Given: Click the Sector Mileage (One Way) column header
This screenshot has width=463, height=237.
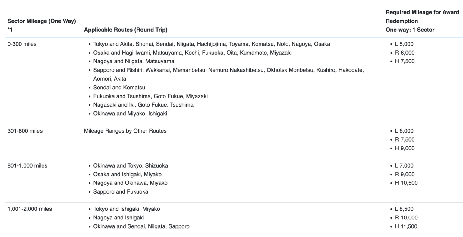Looking at the screenshot, I should (x=42, y=25).
